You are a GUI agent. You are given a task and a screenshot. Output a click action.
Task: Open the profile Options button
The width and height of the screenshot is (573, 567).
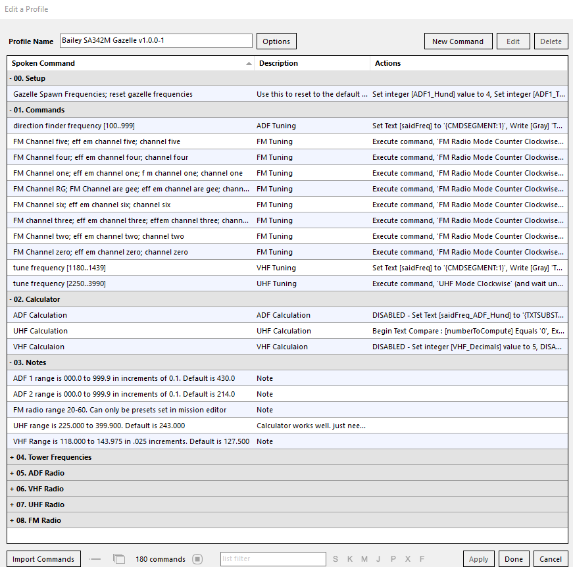pos(276,41)
